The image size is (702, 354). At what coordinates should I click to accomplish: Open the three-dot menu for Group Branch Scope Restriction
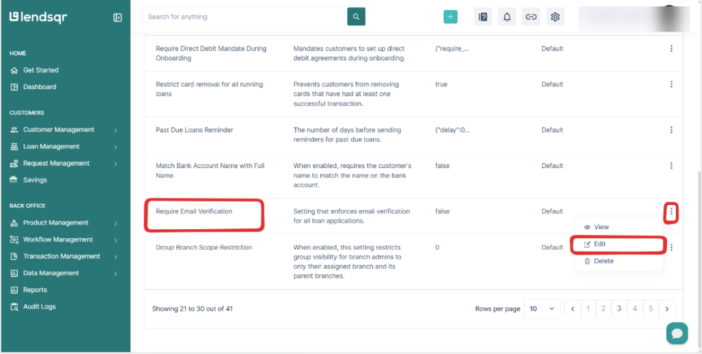[x=671, y=248]
